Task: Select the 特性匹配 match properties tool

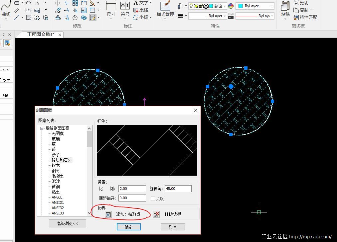Action: 305,17
